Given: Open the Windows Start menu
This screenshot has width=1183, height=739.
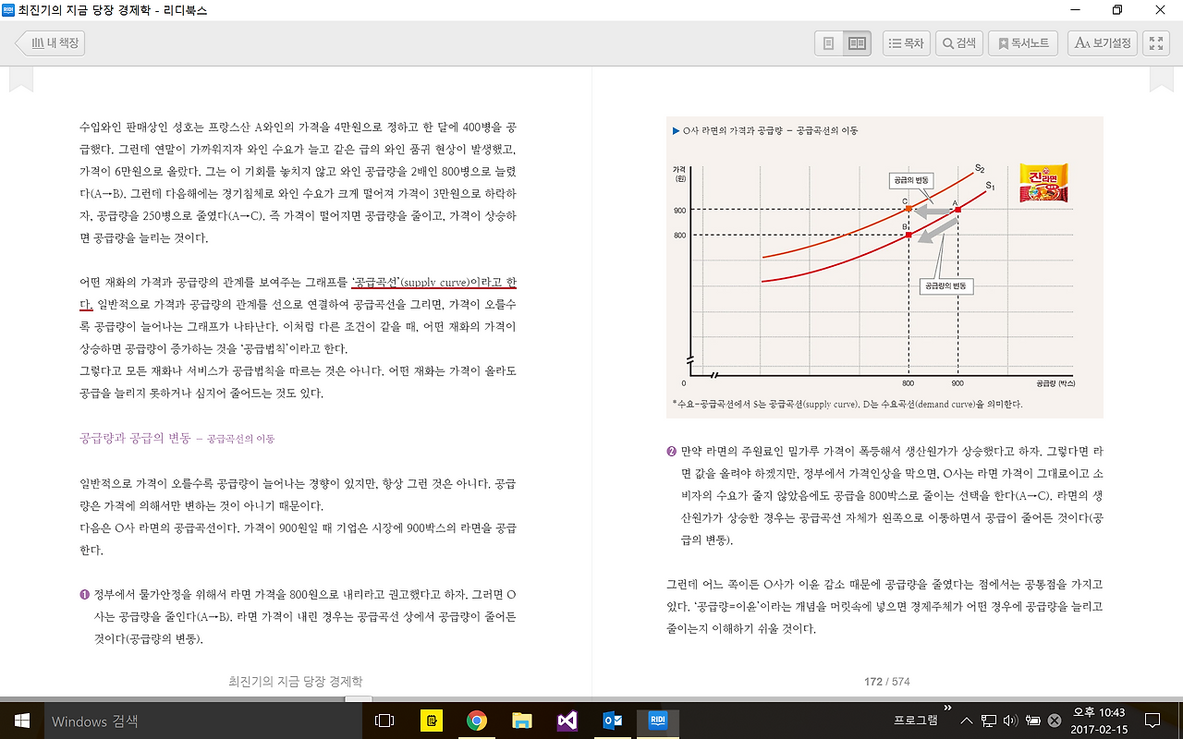Looking at the screenshot, I should coord(19,720).
